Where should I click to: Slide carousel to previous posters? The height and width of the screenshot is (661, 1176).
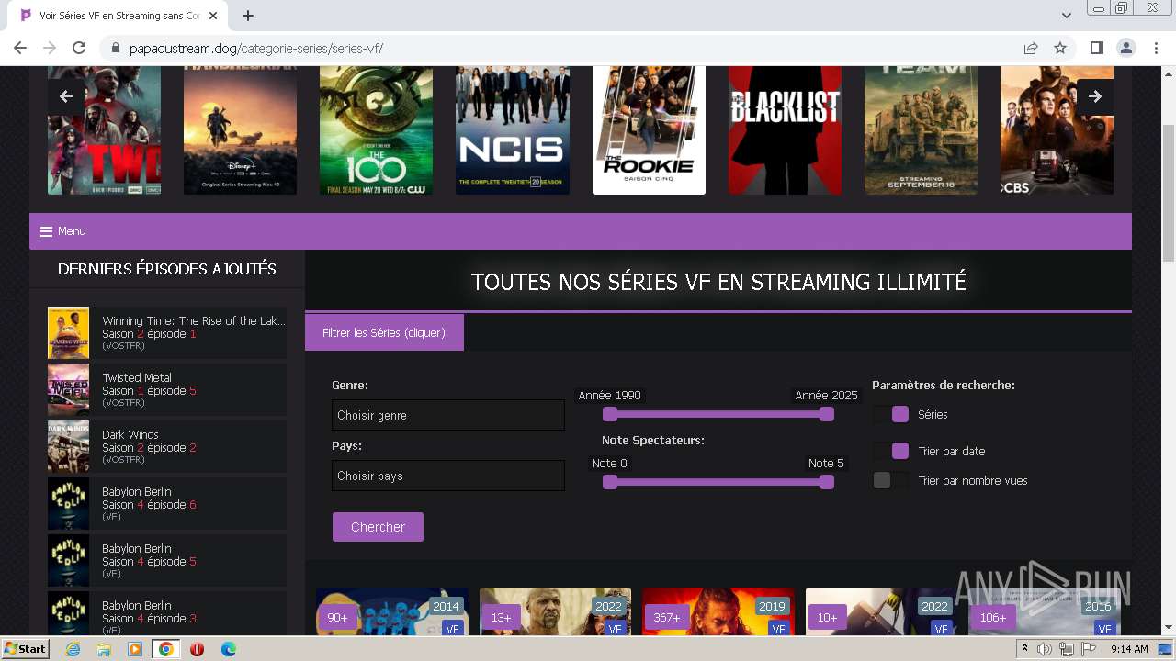pyautogui.click(x=66, y=96)
